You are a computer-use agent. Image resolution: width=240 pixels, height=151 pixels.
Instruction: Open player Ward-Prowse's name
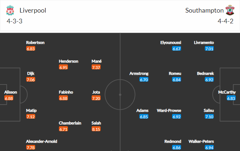[x=169, y=111]
